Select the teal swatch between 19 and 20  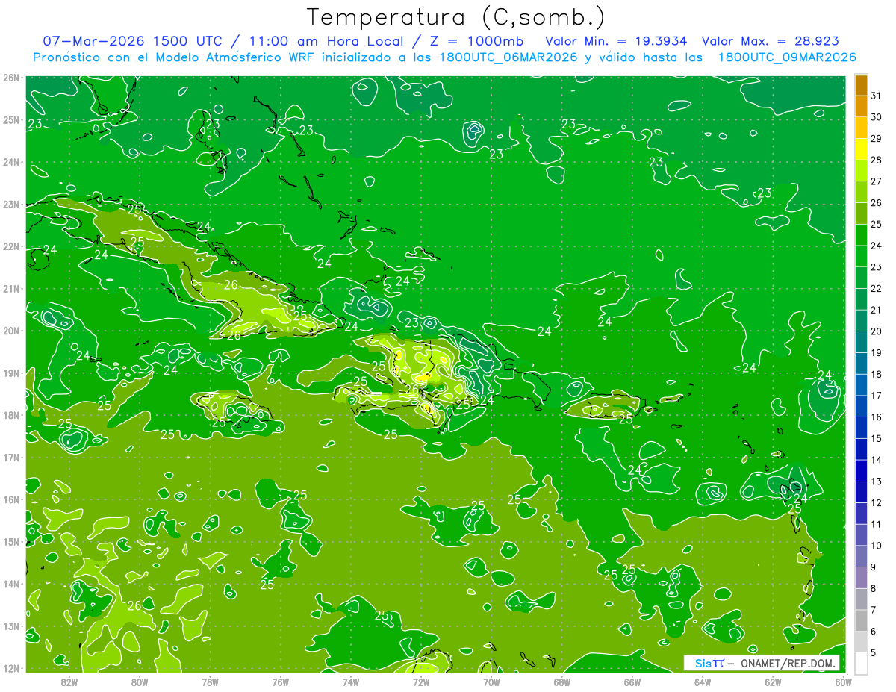point(861,342)
